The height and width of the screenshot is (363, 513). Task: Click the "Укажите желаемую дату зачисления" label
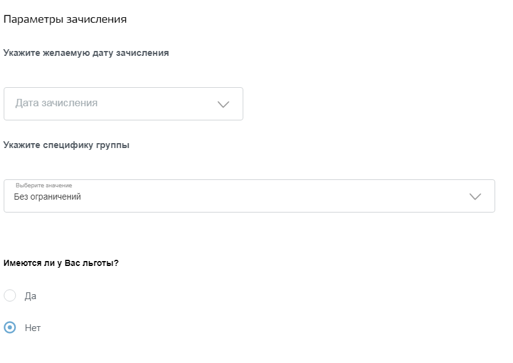(86, 53)
